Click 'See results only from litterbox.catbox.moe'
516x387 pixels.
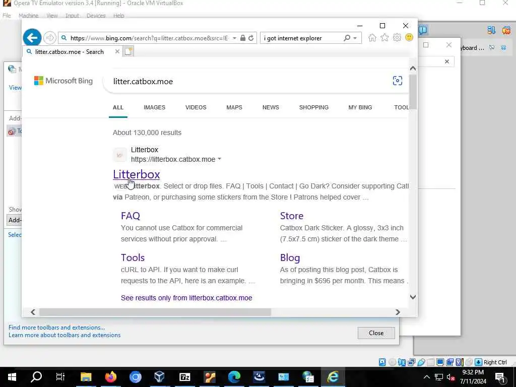pos(186,298)
